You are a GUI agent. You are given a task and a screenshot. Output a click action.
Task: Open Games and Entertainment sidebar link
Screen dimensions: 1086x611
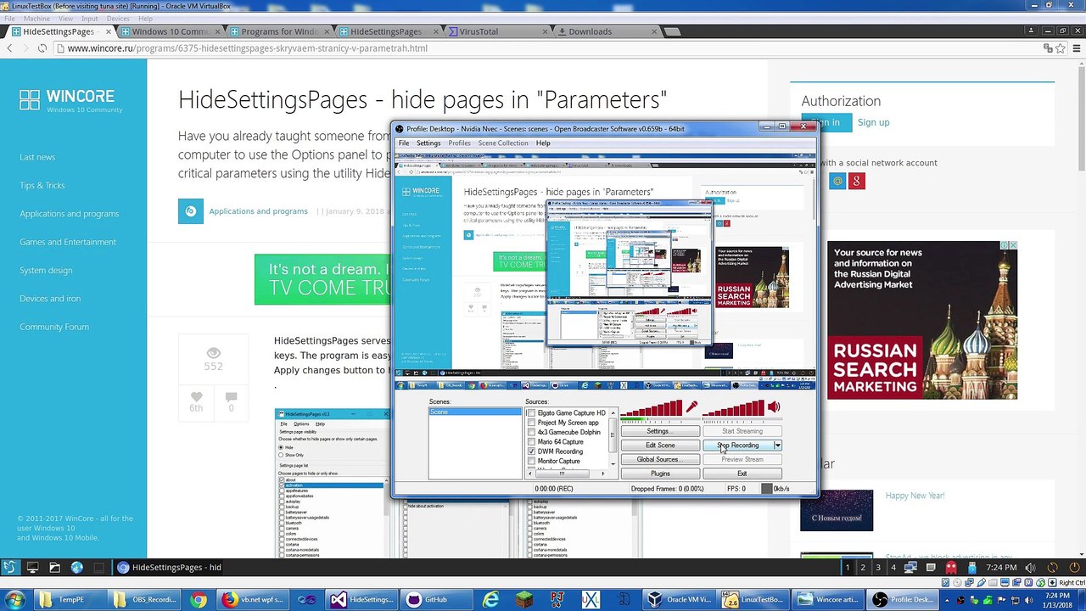pyautogui.click(x=68, y=242)
